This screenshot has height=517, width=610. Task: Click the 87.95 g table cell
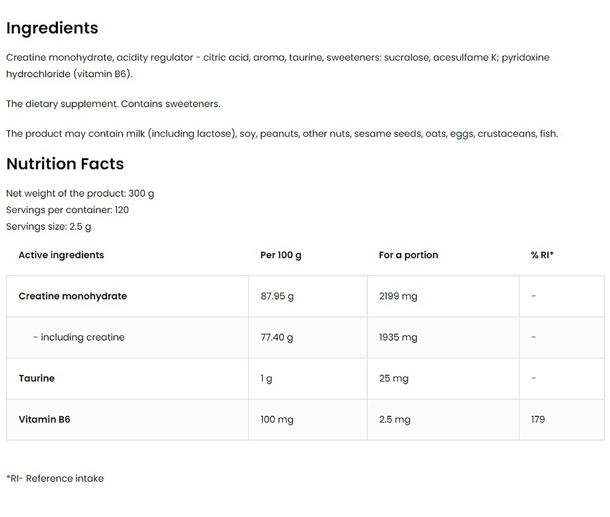tap(277, 296)
